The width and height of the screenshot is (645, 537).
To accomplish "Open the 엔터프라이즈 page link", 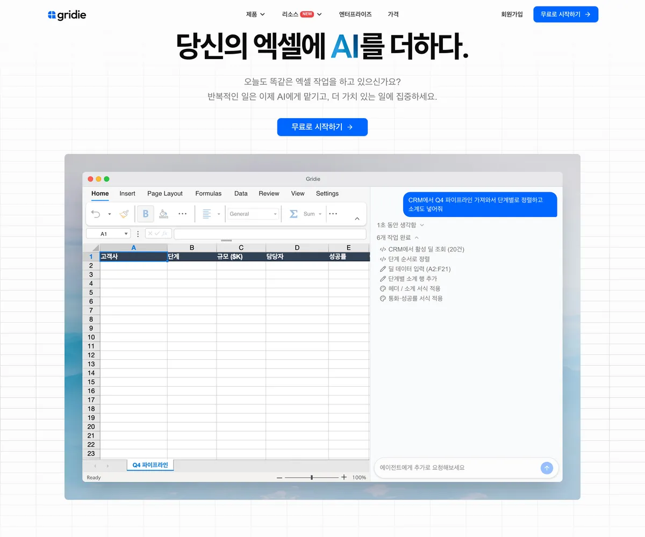I will click(x=355, y=14).
